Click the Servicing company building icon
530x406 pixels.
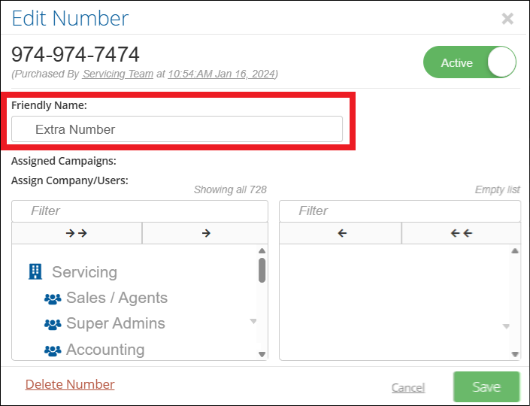pyautogui.click(x=35, y=271)
